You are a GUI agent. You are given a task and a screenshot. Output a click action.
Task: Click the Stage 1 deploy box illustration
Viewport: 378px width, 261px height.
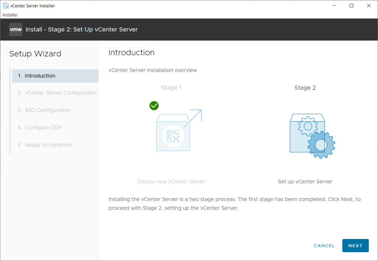click(173, 133)
